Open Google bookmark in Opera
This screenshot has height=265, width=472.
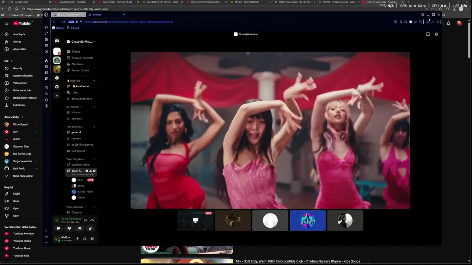[58, 28]
